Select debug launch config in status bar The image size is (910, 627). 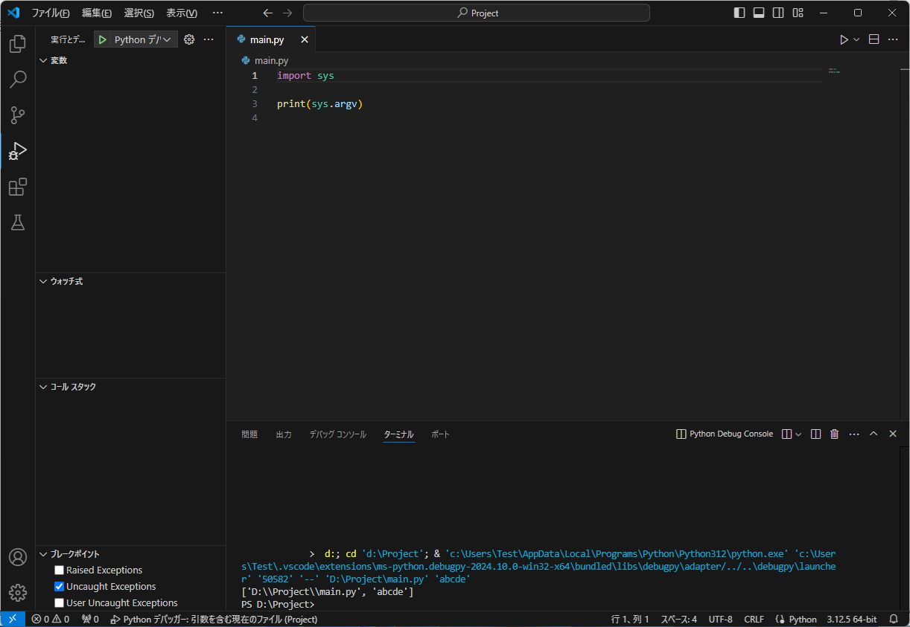click(x=214, y=619)
